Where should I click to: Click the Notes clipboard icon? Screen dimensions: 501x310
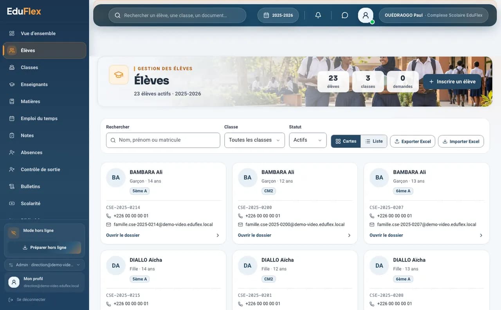pos(12,135)
